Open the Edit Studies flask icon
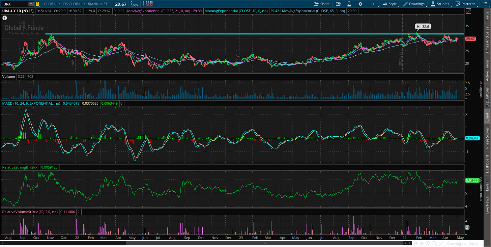The height and width of the screenshot is (247, 491). click(350, 4)
